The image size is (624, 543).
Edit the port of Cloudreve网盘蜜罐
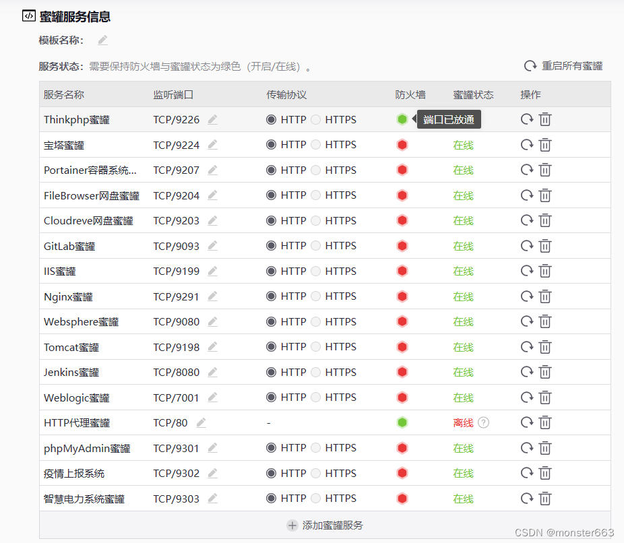[x=212, y=221]
